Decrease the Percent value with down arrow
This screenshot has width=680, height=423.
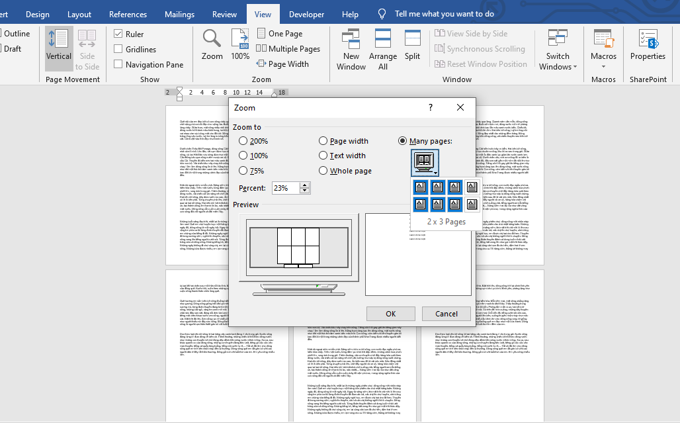(x=304, y=191)
